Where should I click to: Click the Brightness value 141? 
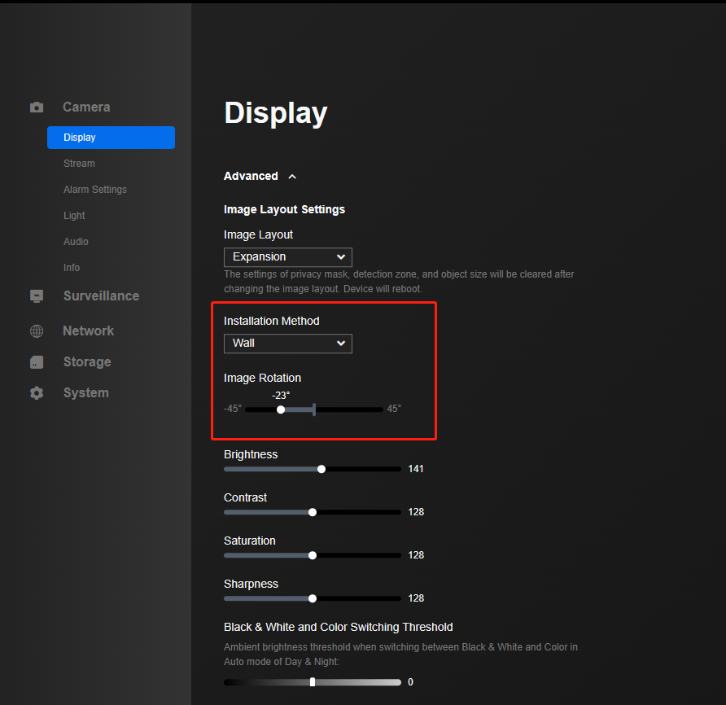click(x=416, y=469)
